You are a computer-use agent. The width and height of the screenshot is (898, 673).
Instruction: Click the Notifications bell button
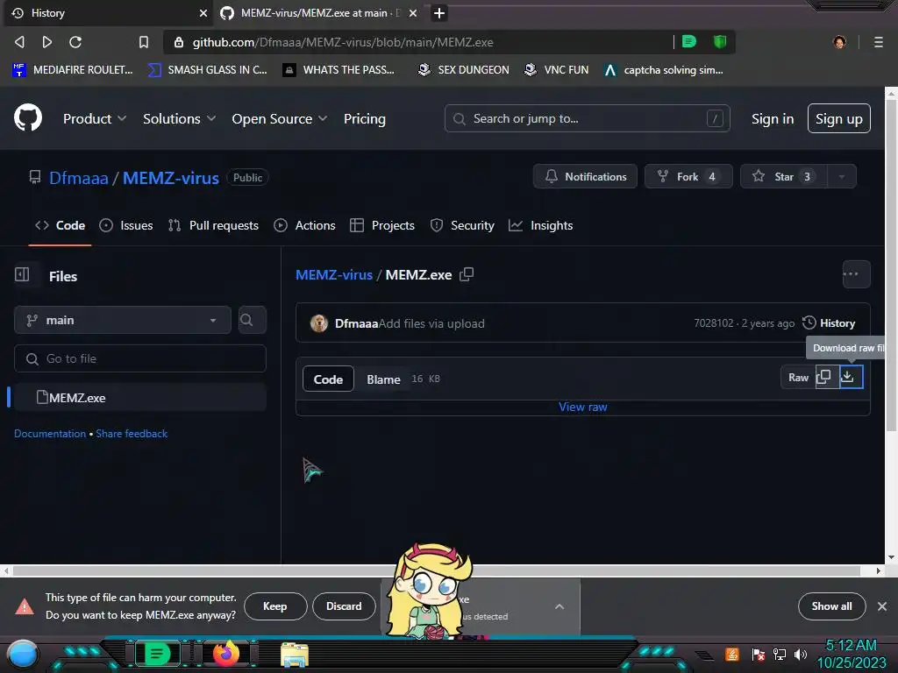585,176
